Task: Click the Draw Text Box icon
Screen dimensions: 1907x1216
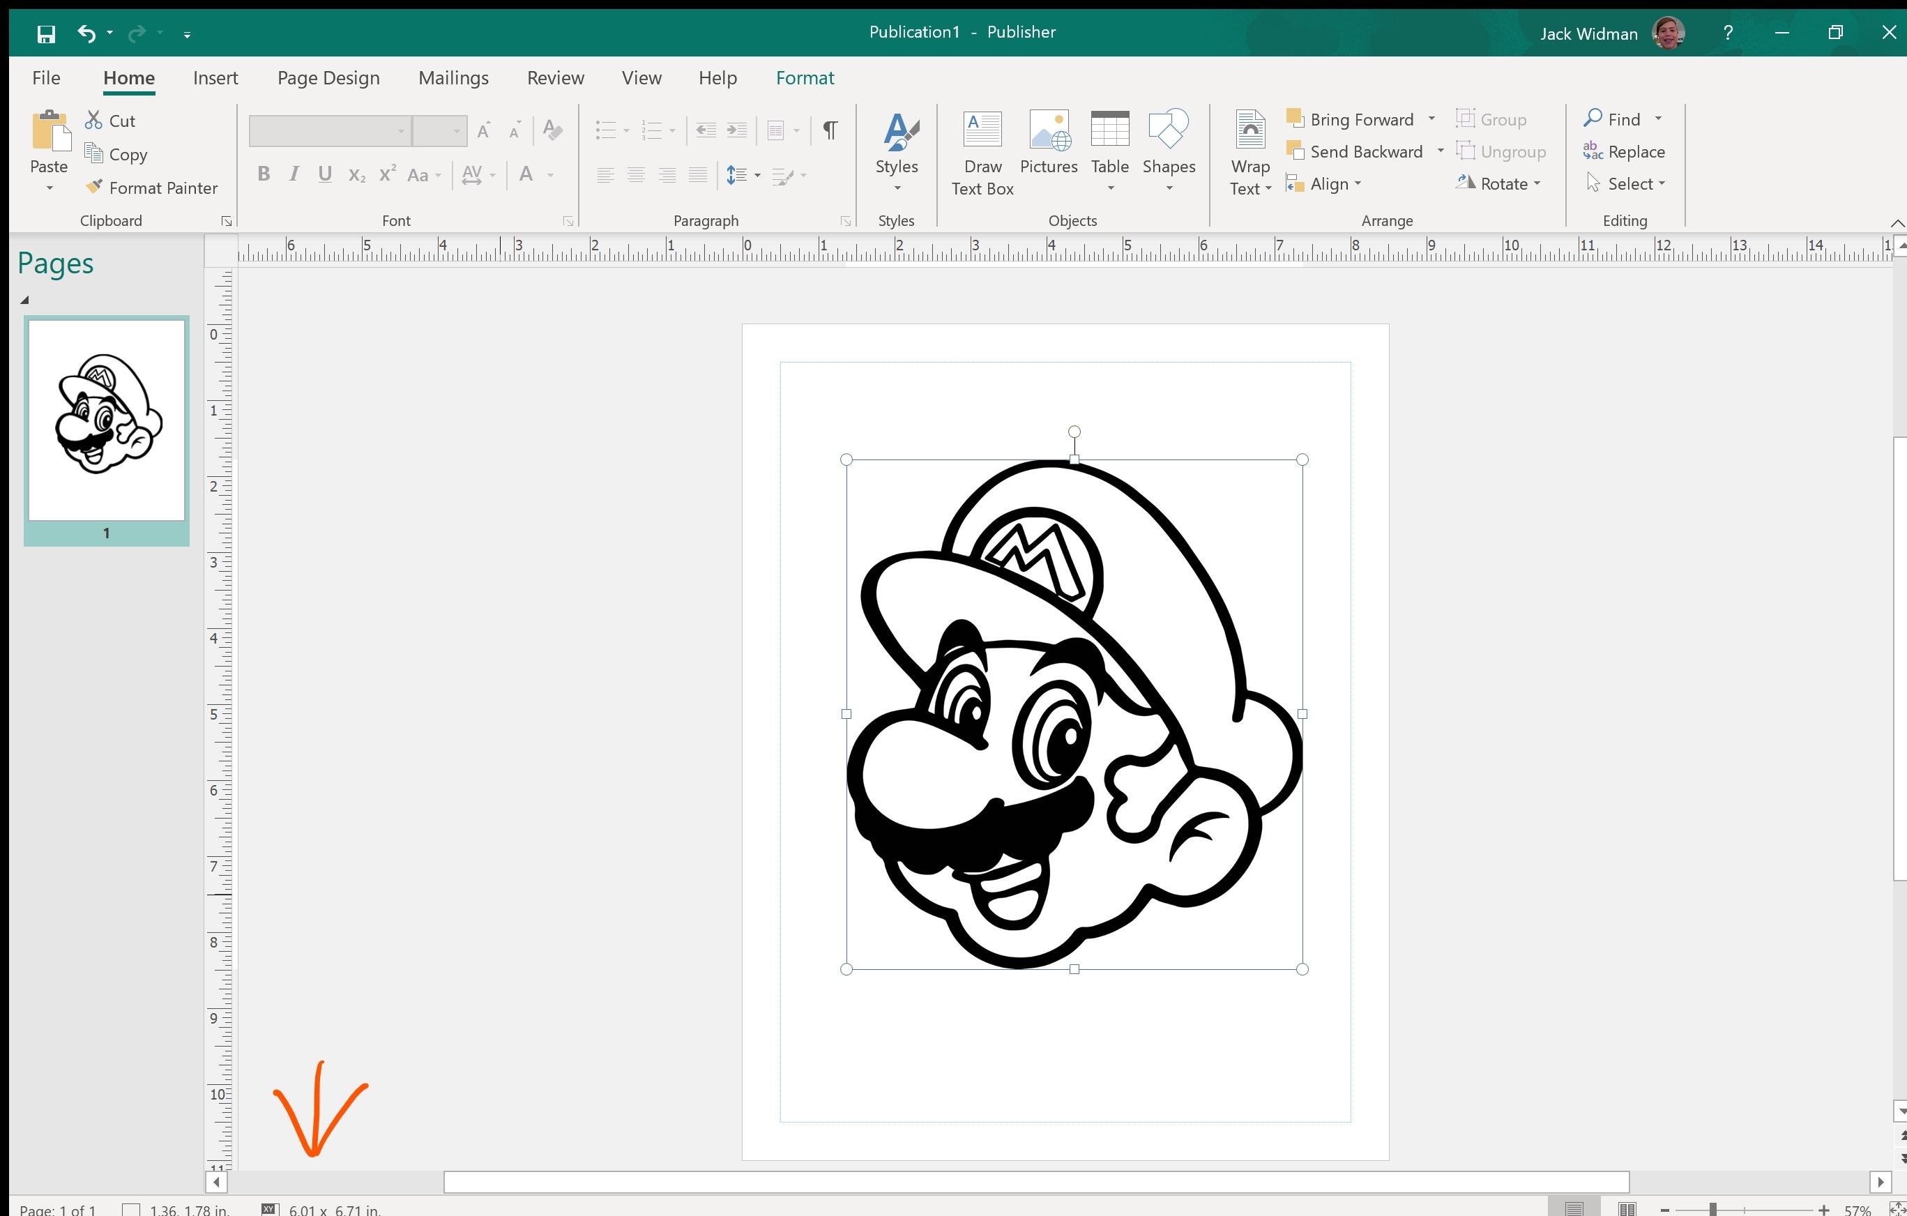Action: click(982, 129)
